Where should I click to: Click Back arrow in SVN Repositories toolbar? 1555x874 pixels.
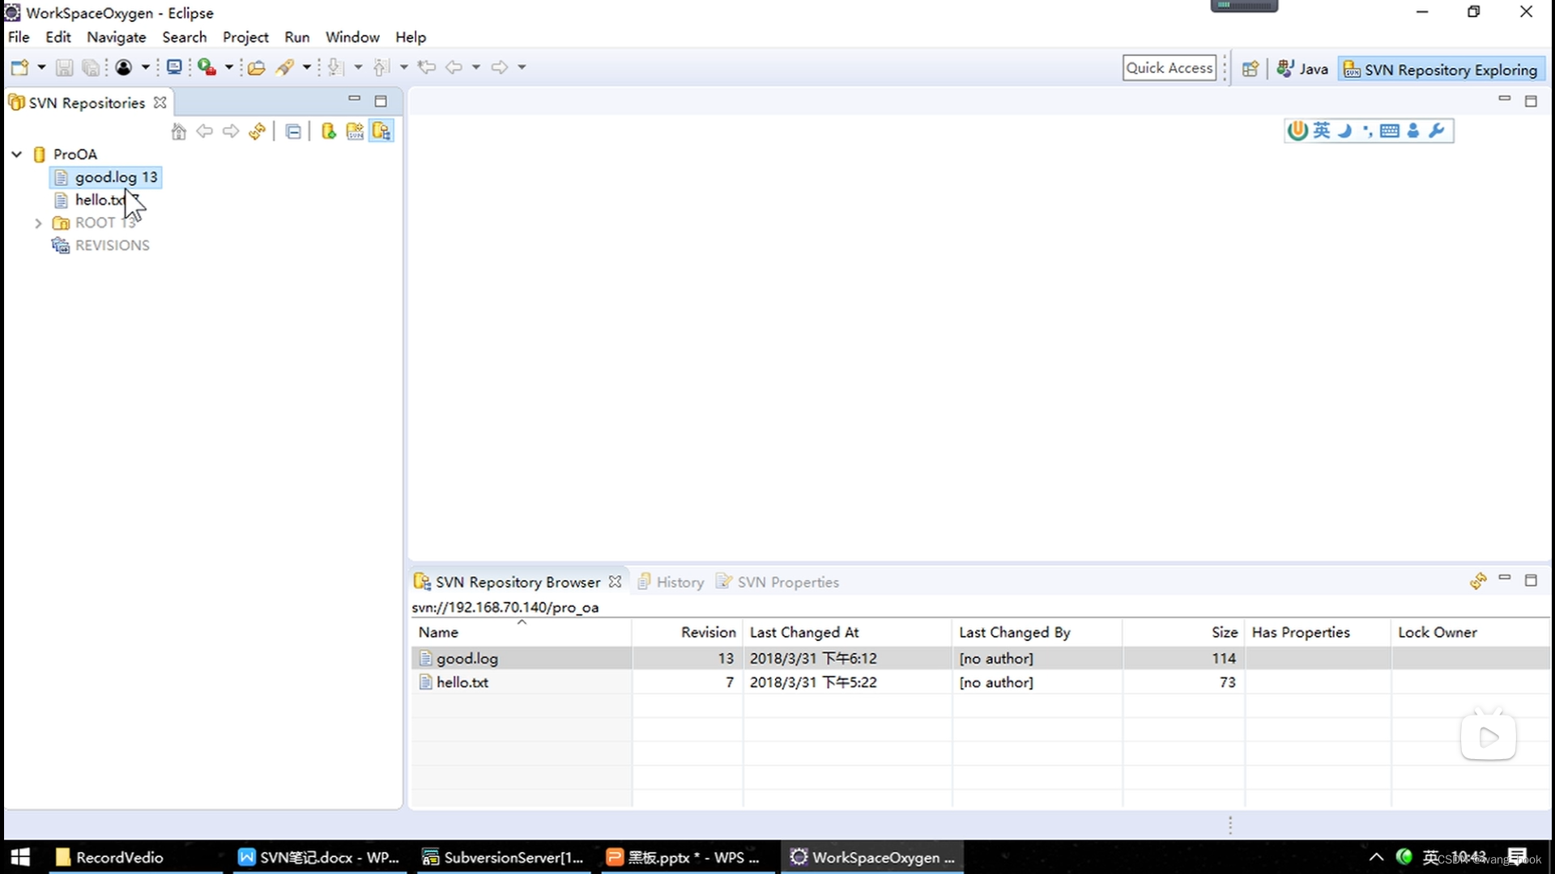(x=205, y=131)
